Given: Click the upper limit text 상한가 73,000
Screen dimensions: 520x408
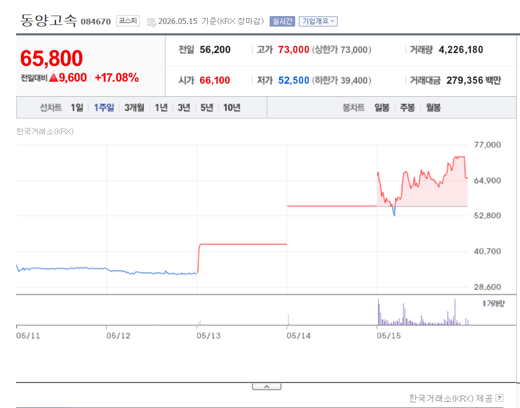Looking at the screenshot, I should [341, 50].
